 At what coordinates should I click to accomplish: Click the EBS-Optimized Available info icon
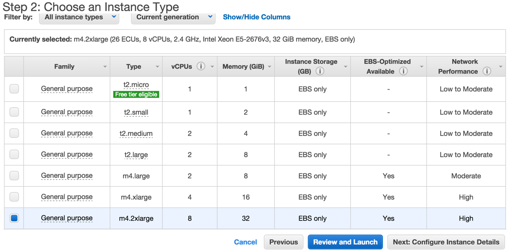[x=403, y=71]
